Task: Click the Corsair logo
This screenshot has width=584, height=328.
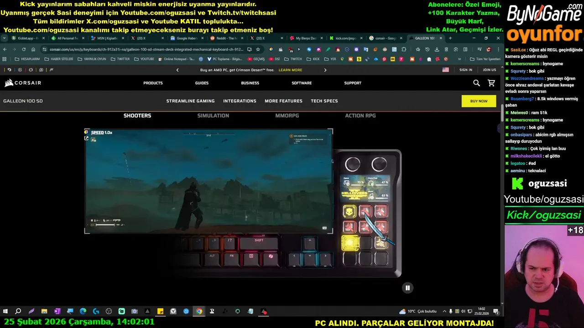Action: pos(23,83)
